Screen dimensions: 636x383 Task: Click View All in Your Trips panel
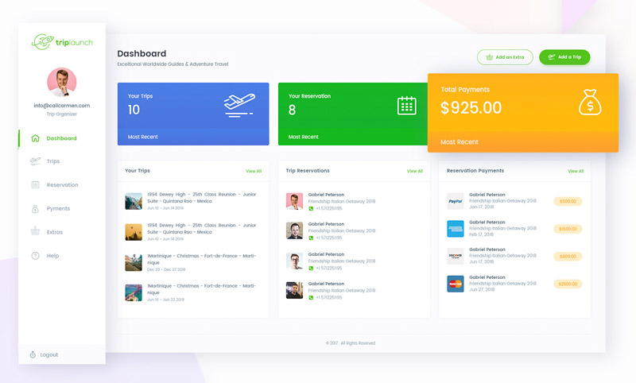pyautogui.click(x=254, y=171)
